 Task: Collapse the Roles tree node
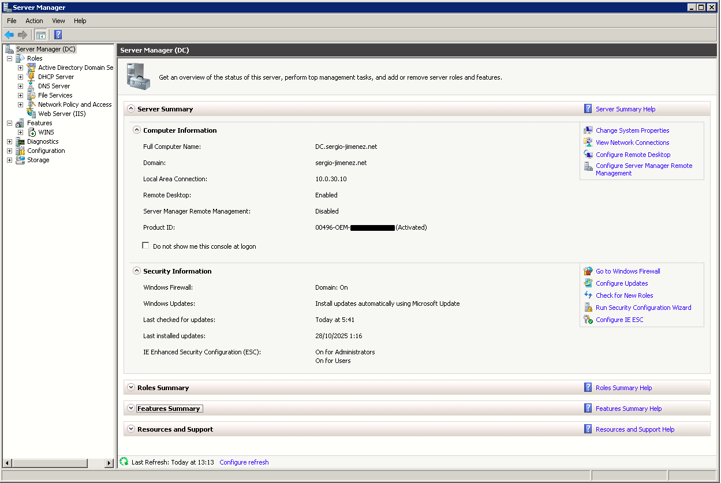[9, 58]
